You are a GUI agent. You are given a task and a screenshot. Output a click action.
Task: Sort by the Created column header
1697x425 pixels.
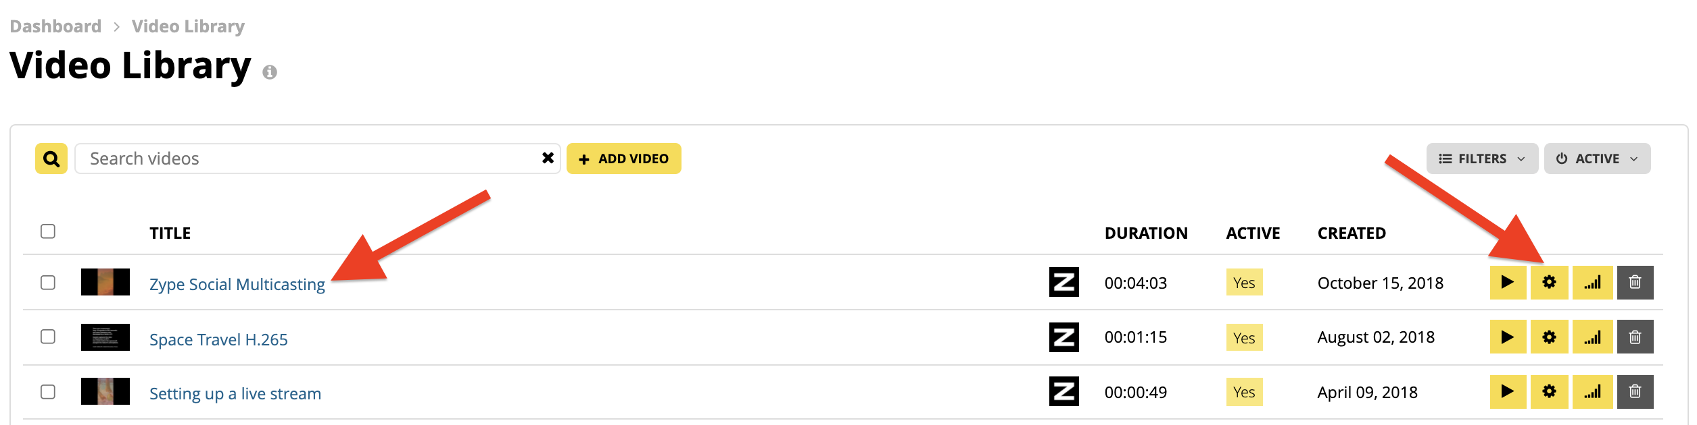click(1352, 233)
